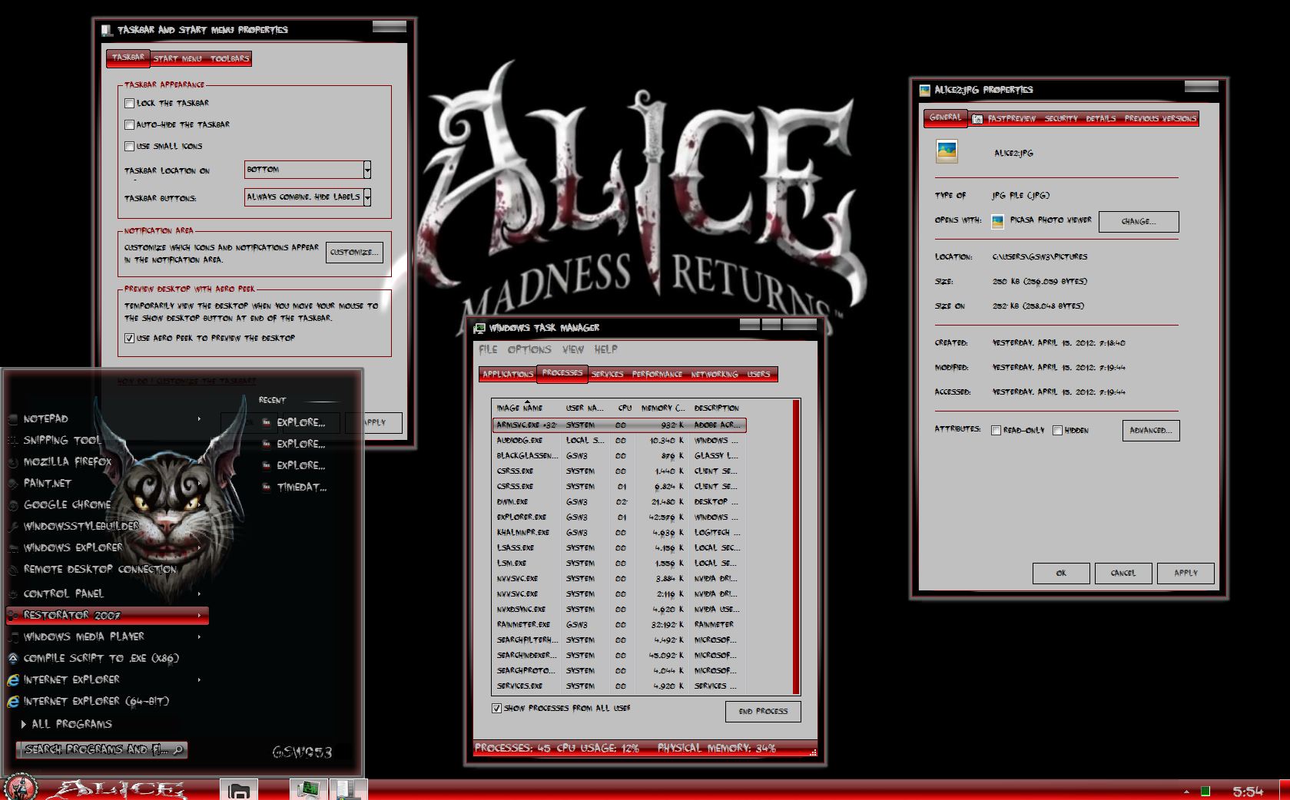This screenshot has width=1290, height=800.
Task: Select the explorer.exe process row
Action: tap(618, 517)
